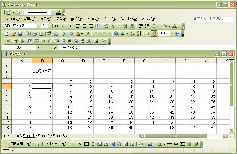Open ファイル(F) menu
The width and height of the screenshot is (237, 154).
click(x=13, y=19)
